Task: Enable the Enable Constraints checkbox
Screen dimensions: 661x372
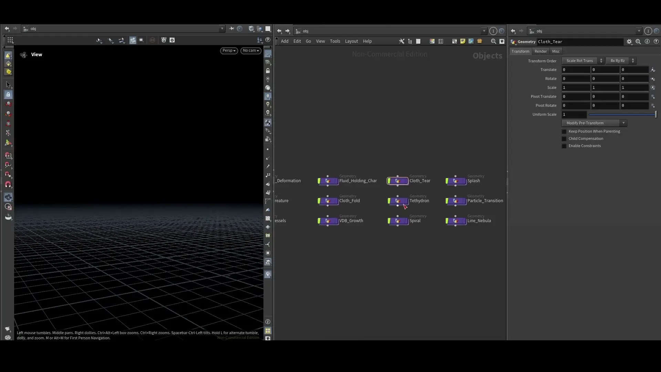Action: 565,146
